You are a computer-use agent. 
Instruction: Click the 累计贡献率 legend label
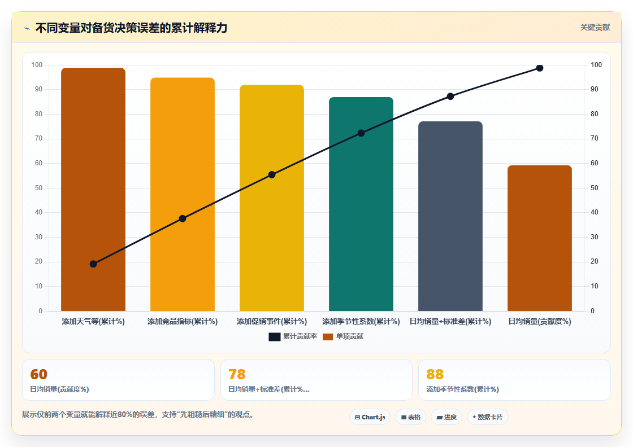click(x=300, y=336)
